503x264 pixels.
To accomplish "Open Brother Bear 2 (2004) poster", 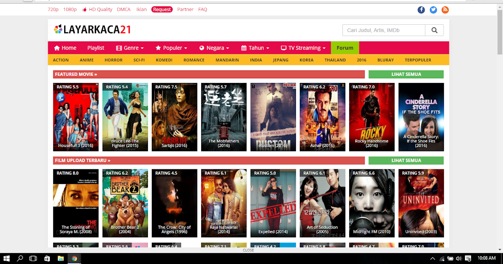I will (125, 203).
